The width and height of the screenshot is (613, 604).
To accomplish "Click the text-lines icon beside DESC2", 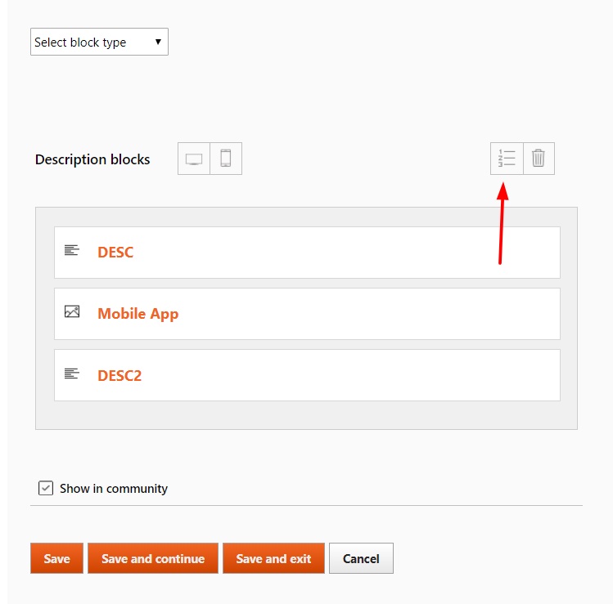I will pyautogui.click(x=72, y=374).
